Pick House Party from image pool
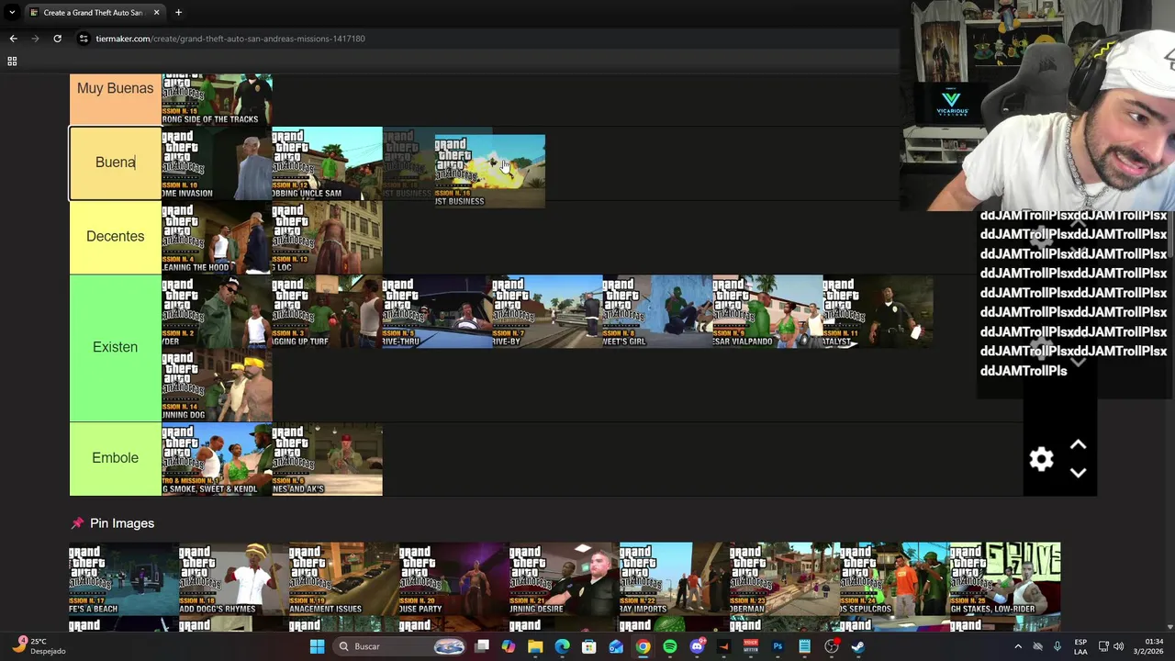The width and height of the screenshot is (1175, 661). pyautogui.click(x=454, y=579)
